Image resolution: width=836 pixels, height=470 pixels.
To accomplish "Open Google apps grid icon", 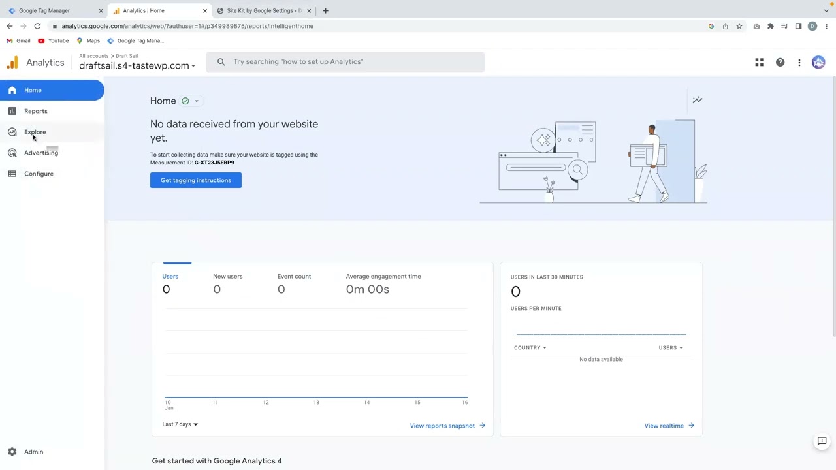I will pyautogui.click(x=759, y=62).
